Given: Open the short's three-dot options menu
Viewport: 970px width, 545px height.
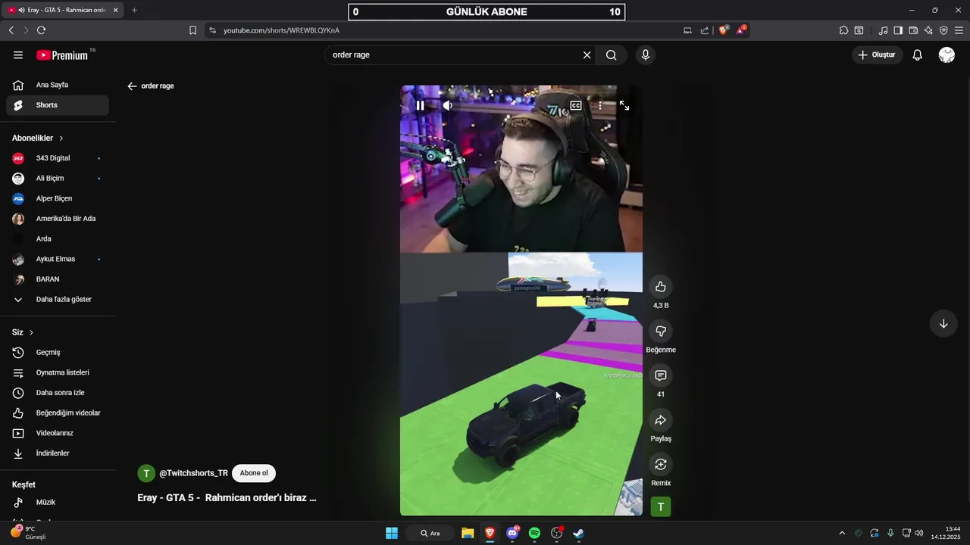Looking at the screenshot, I should click(x=600, y=106).
